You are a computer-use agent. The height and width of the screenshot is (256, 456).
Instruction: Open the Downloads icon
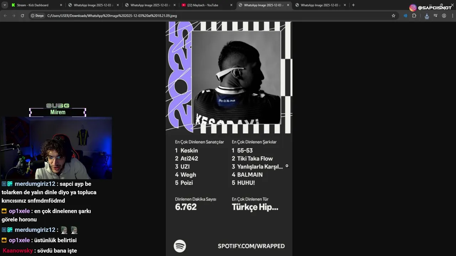427,16
